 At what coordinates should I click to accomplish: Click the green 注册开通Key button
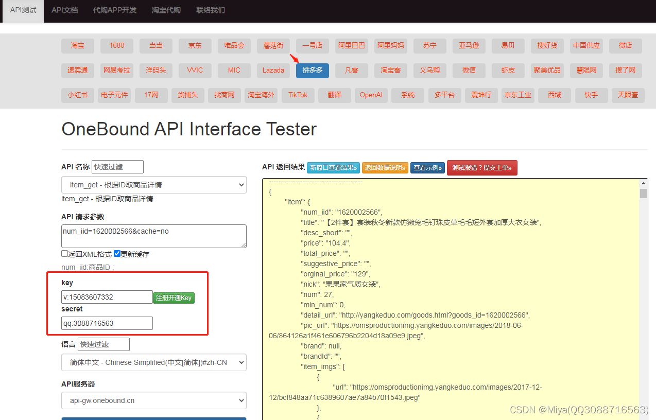(x=174, y=298)
